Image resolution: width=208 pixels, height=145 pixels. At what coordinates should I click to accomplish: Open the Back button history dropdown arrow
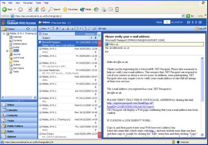(x=15, y=9)
